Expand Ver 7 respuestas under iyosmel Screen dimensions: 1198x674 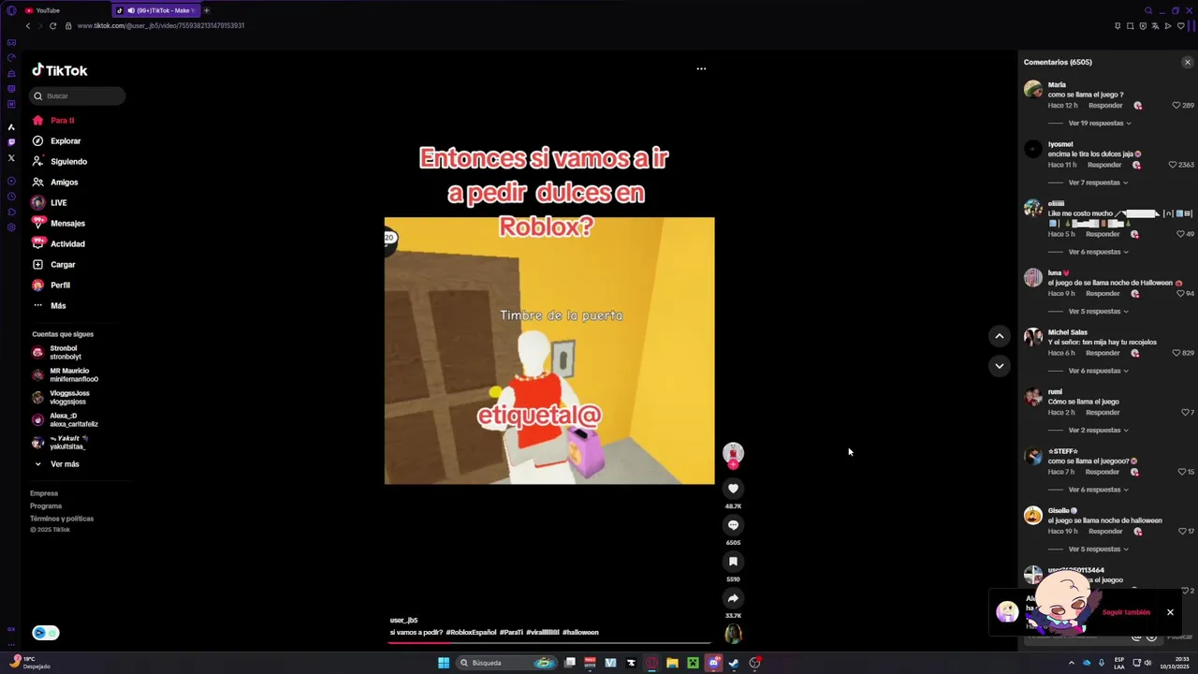pos(1098,183)
